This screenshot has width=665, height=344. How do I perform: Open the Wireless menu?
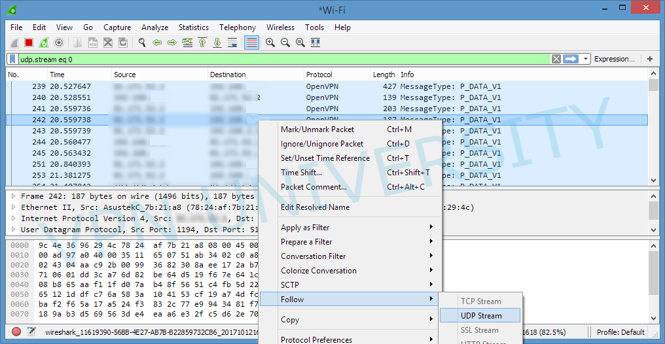pos(280,27)
